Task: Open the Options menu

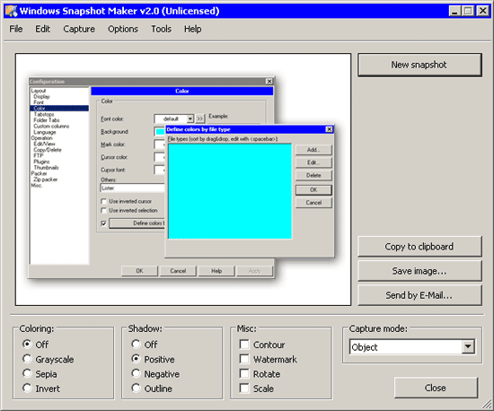Action: (123, 29)
